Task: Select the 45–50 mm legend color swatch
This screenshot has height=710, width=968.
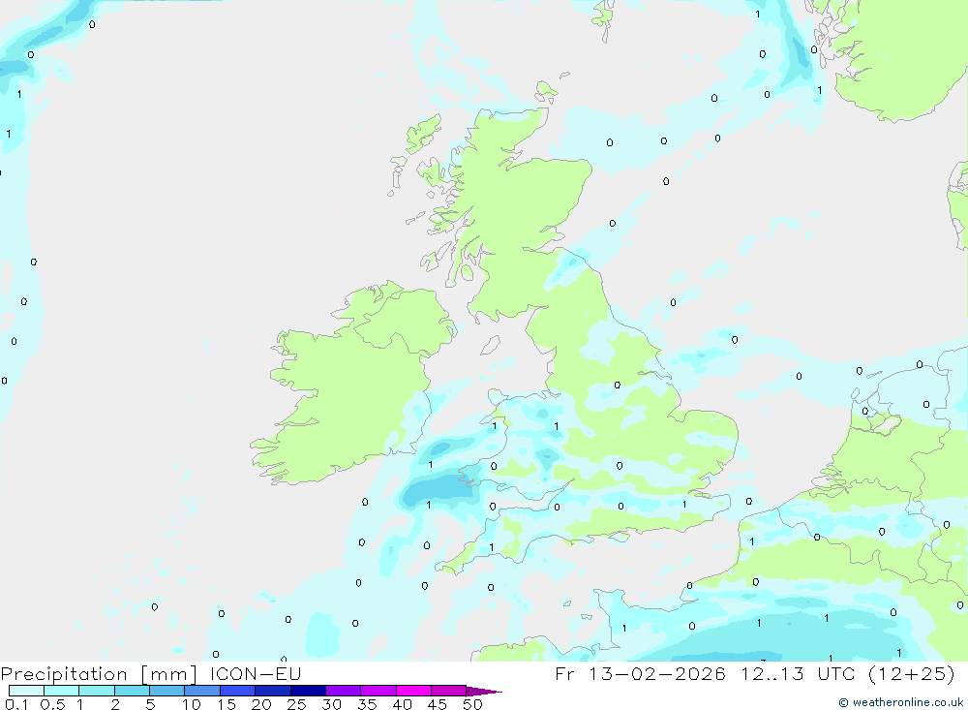Action: [449, 691]
